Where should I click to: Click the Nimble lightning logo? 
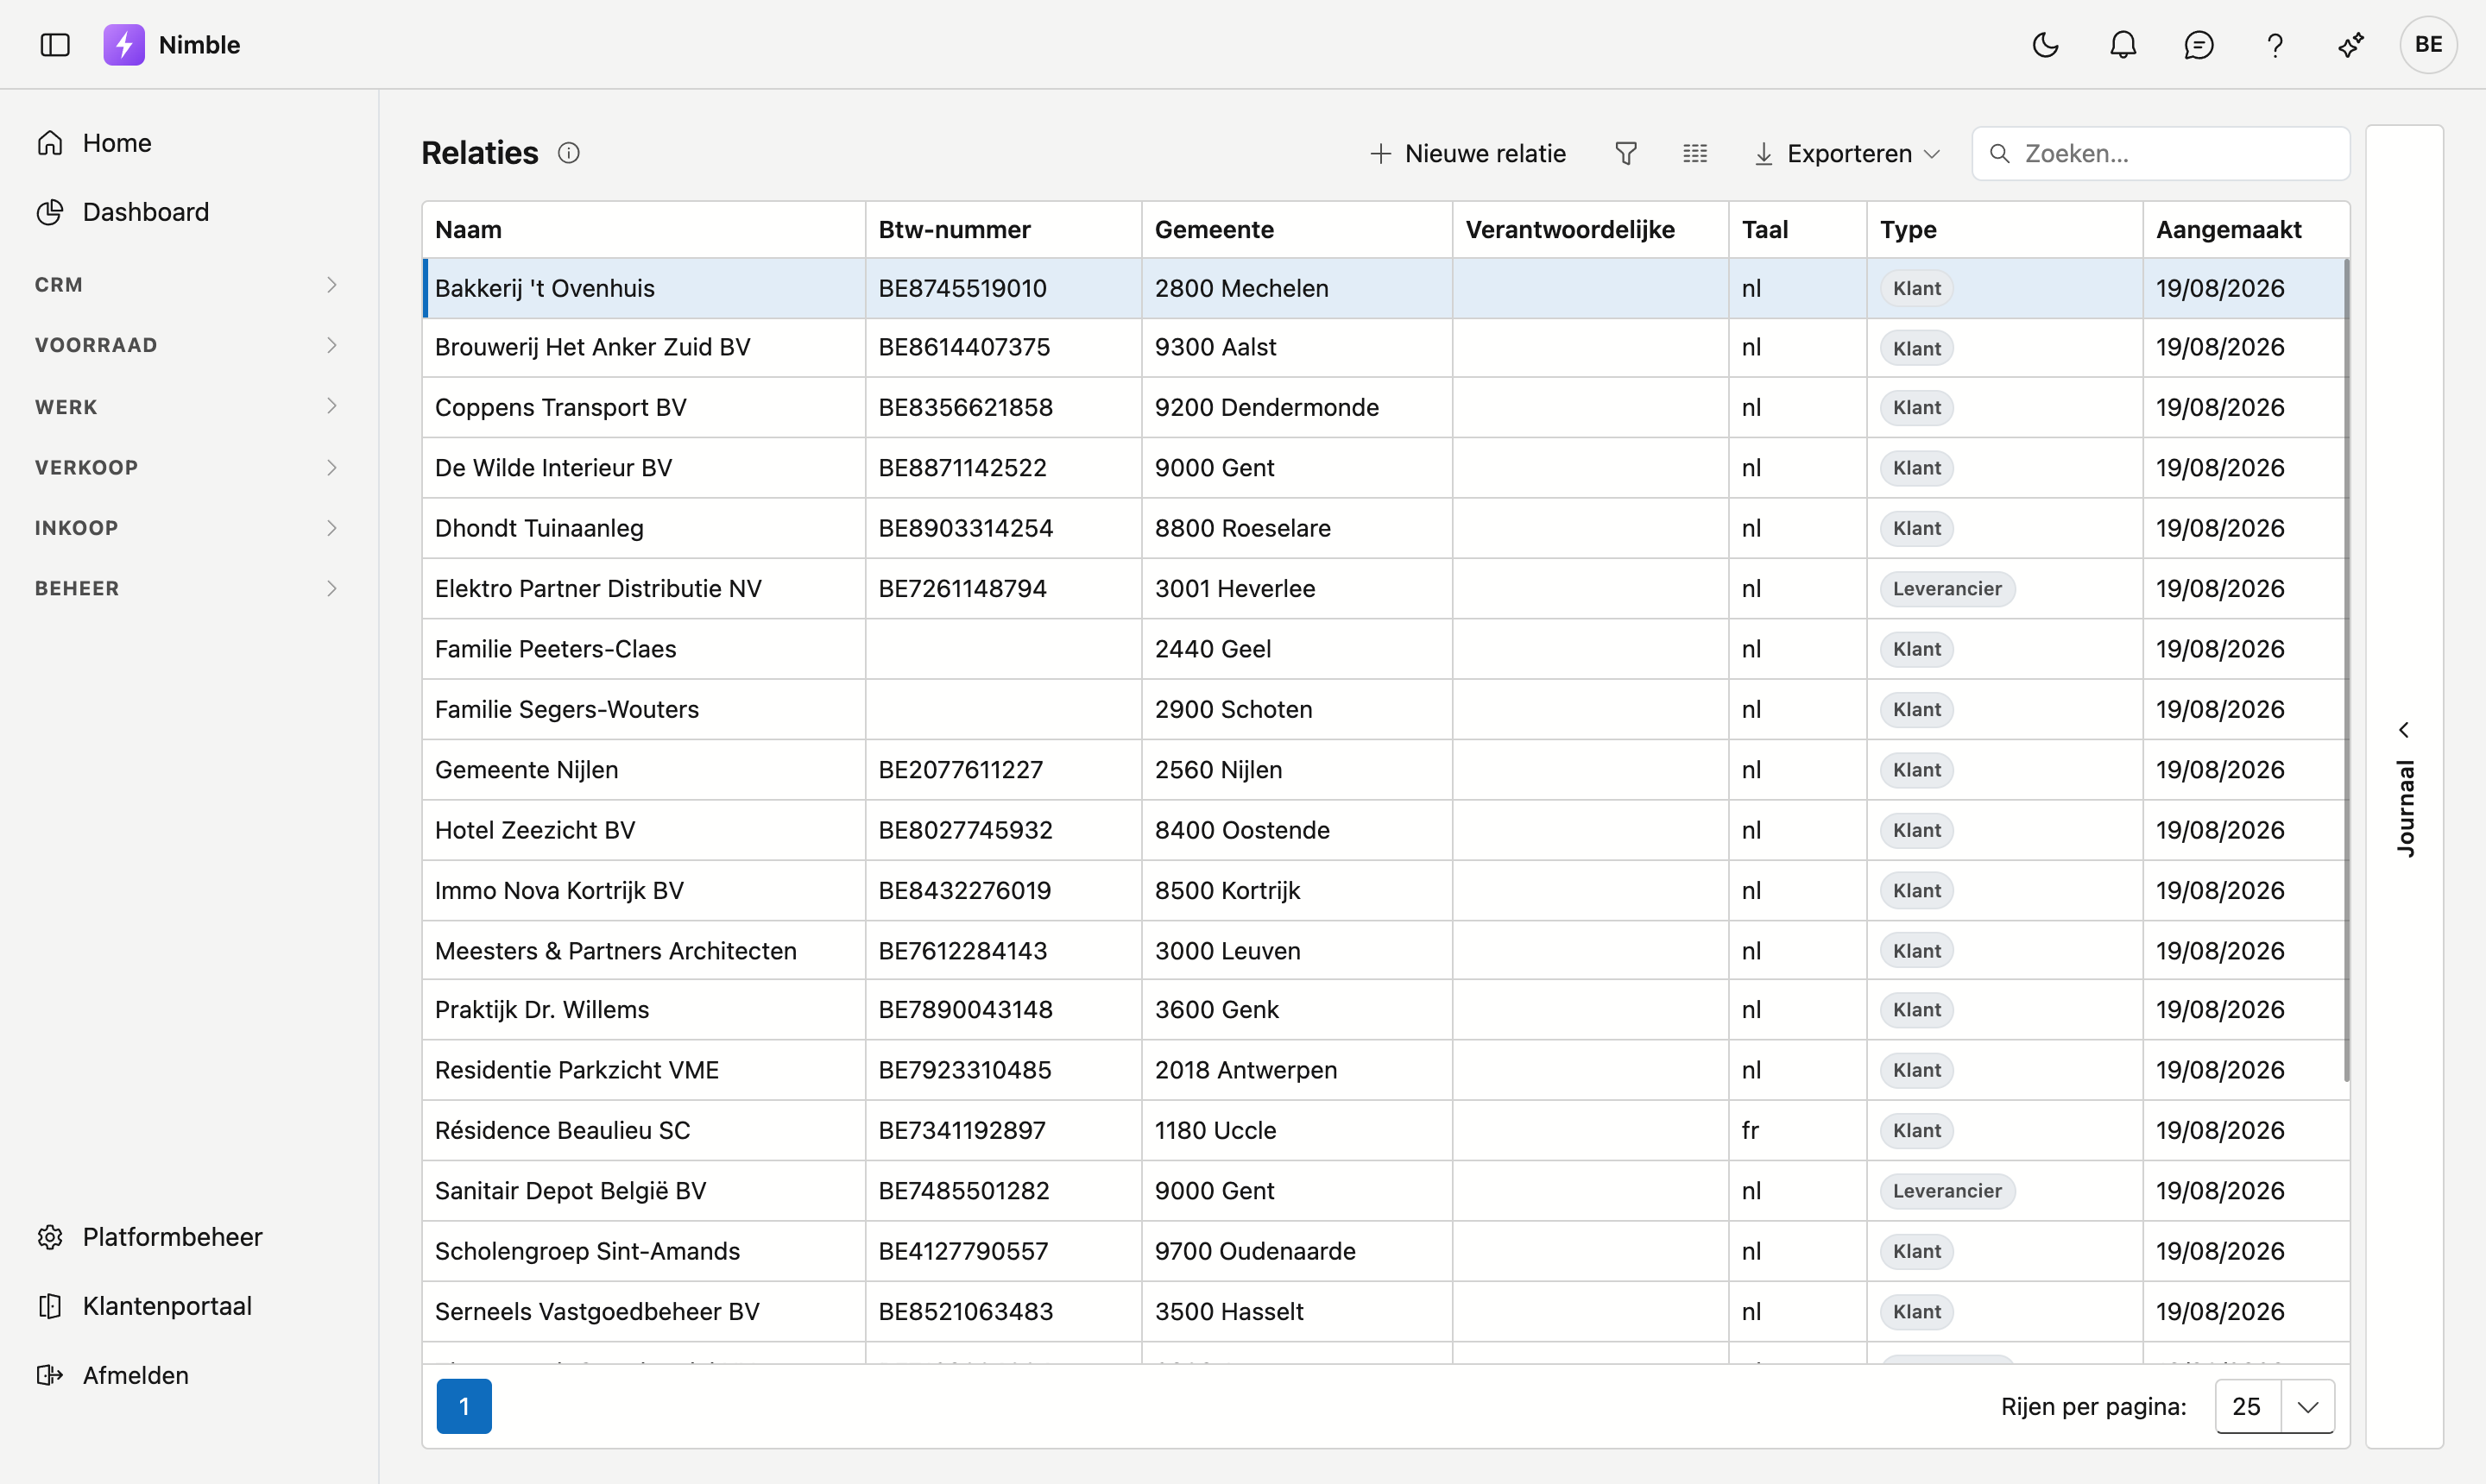pos(124,45)
